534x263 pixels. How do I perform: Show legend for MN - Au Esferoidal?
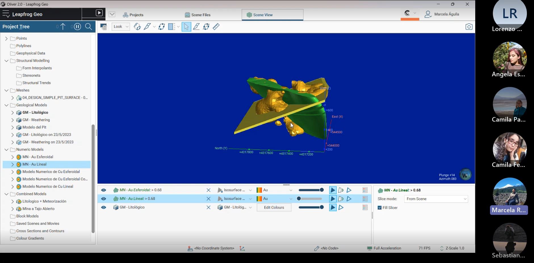(365, 190)
